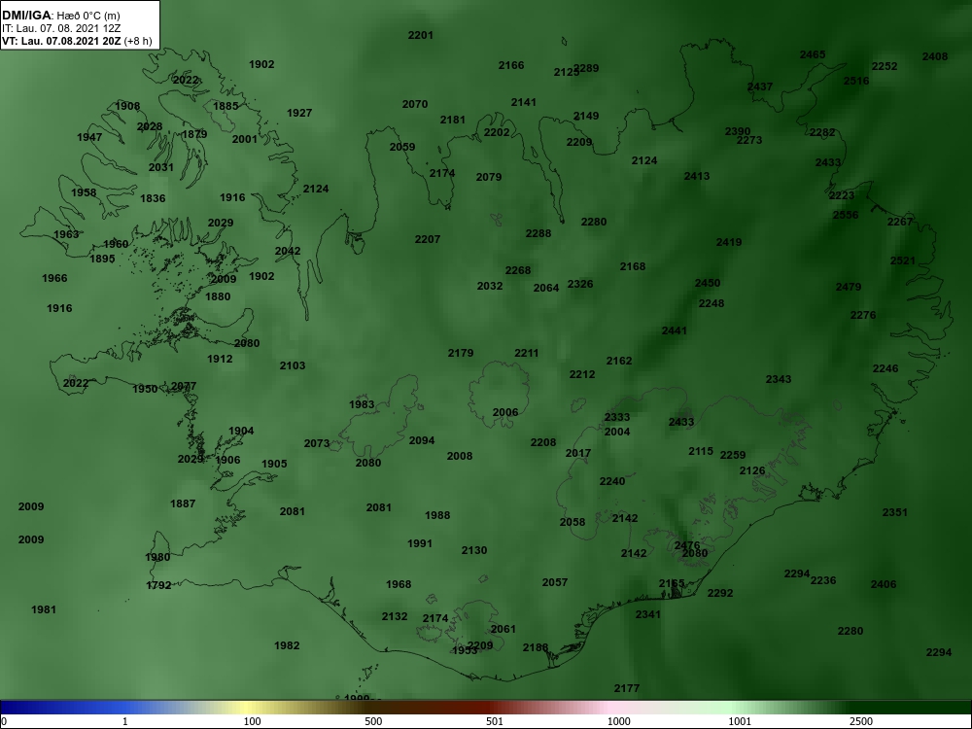The height and width of the screenshot is (729, 972).
Task: Click the 1000 label on the color scale
Action: coord(618,721)
